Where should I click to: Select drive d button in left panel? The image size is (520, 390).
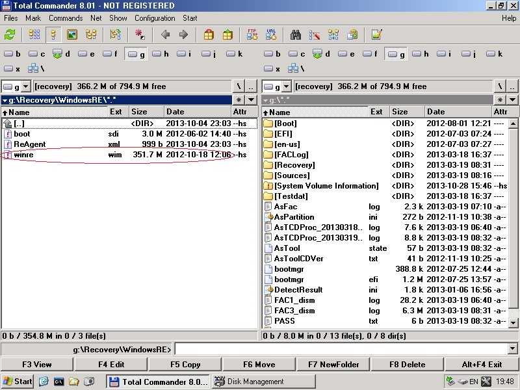[61, 55]
